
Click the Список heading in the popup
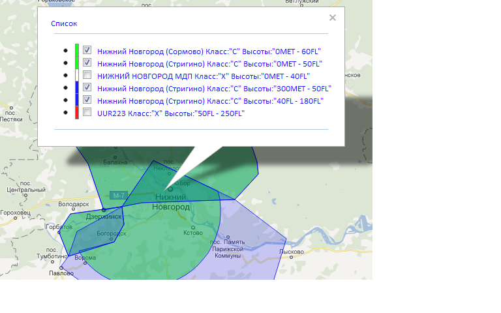[64, 23]
